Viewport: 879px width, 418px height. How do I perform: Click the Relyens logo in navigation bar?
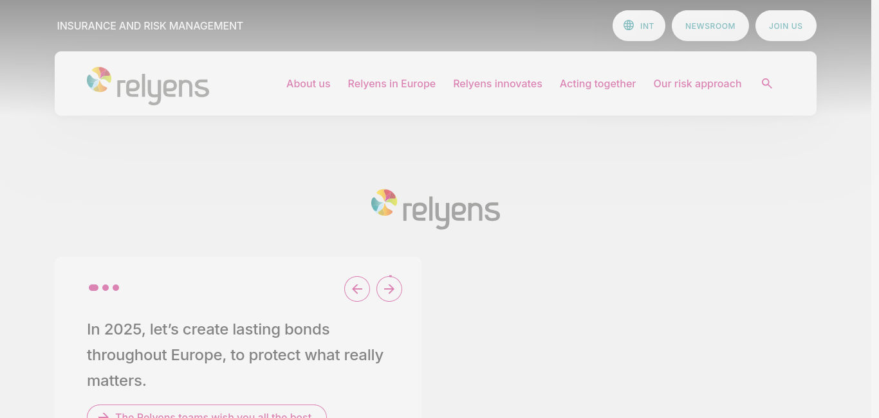[x=148, y=85]
